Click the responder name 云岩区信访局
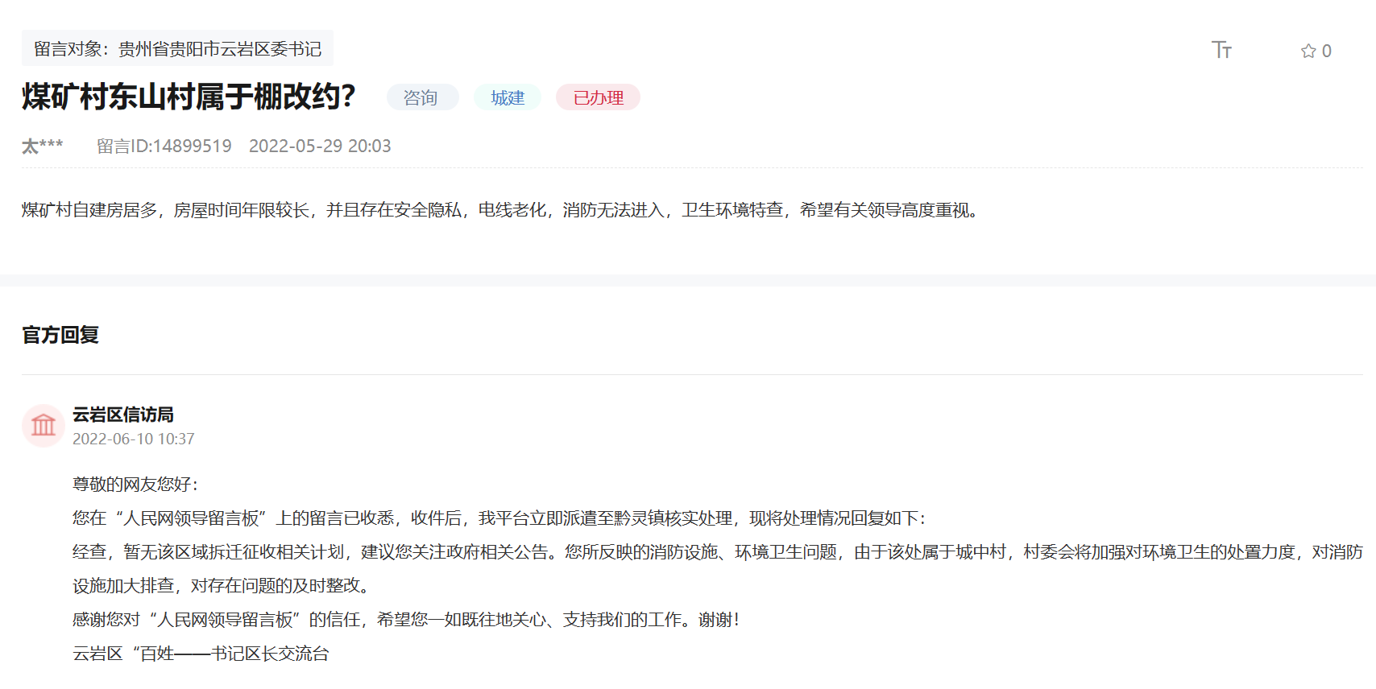The image size is (1376, 689). 123,415
